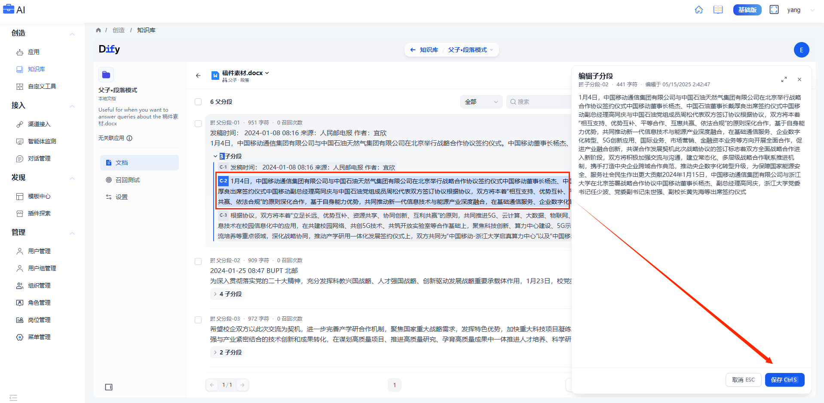Toggle fullscreen icon in top bar
This screenshot has height=403, width=824.
pos(774,10)
